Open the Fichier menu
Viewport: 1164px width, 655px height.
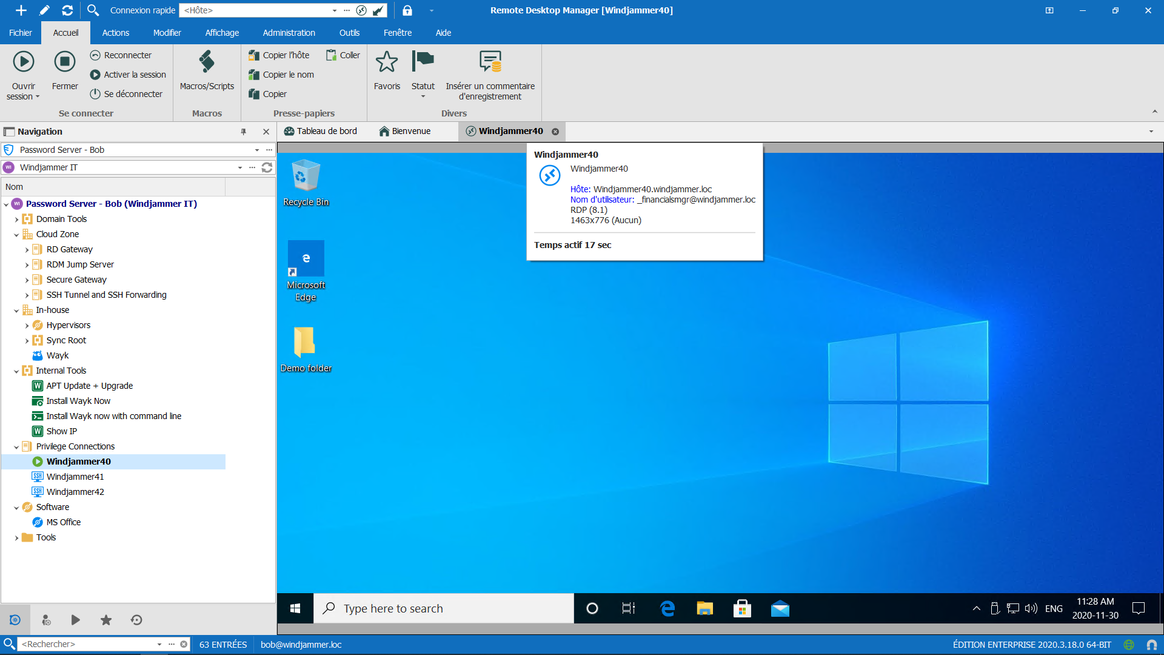pyautogui.click(x=21, y=33)
